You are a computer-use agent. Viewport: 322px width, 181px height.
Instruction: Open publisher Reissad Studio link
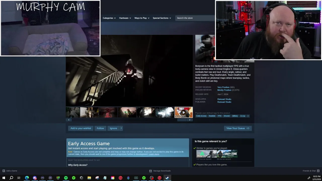pyautogui.click(x=224, y=102)
